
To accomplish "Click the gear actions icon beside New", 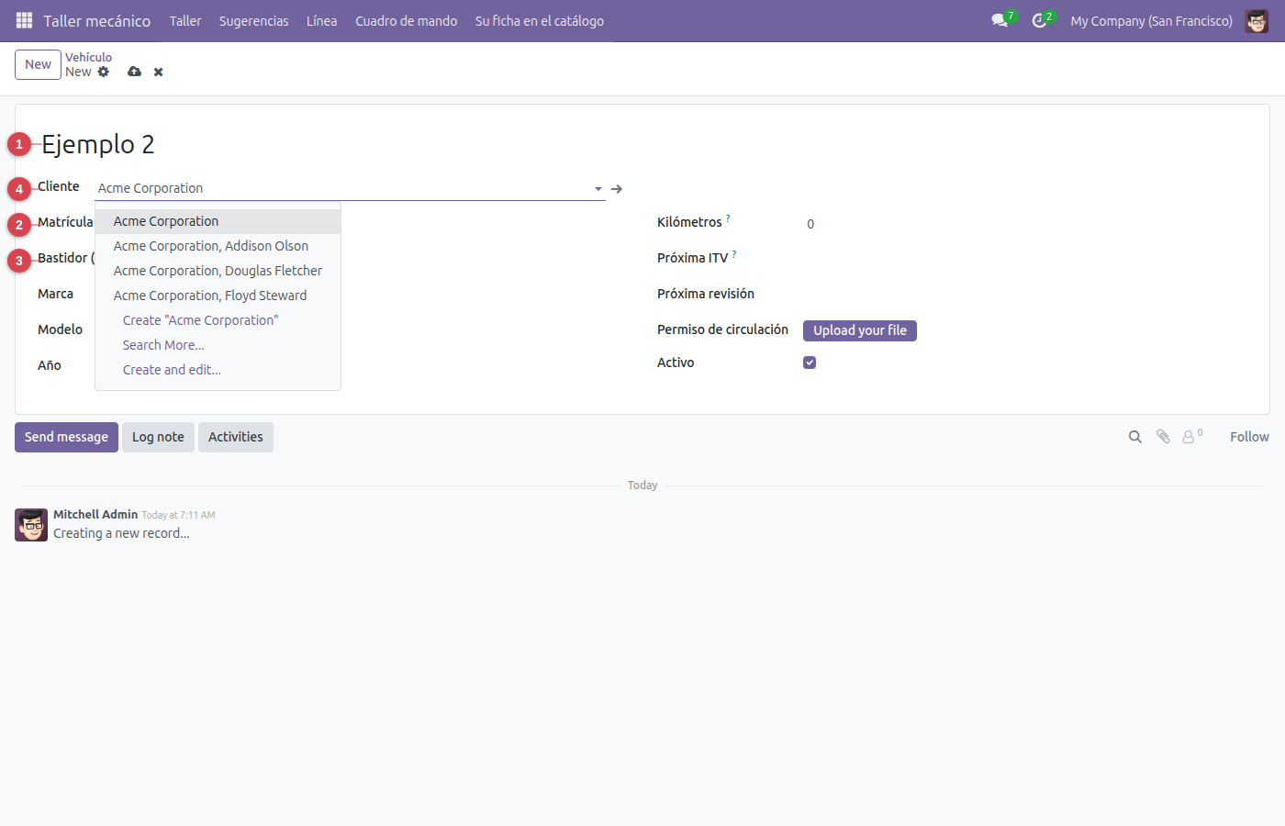I will point(104,72).
